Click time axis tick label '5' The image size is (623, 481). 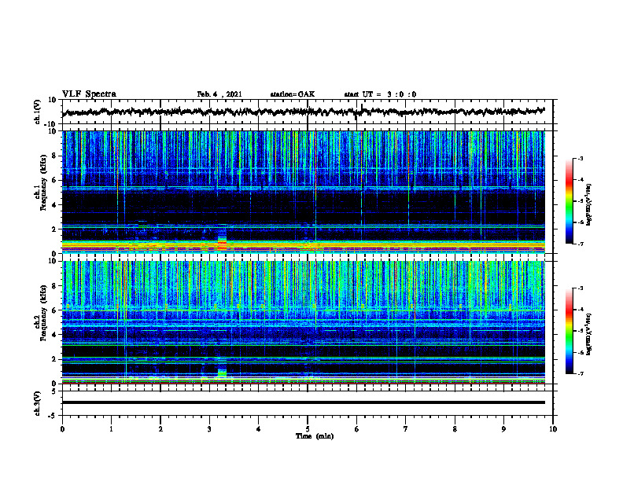(x=308, y=429)
